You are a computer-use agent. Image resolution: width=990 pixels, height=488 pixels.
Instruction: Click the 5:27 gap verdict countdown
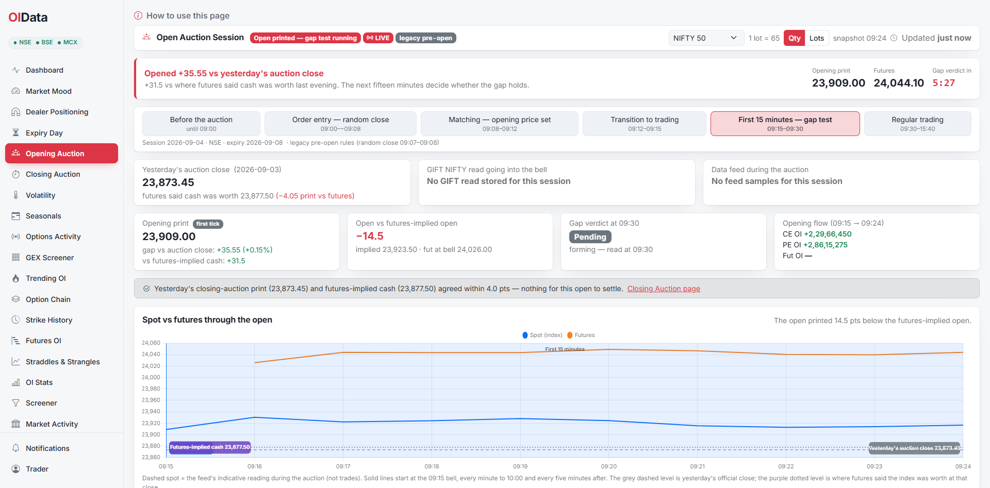click(x=944, y=83)
